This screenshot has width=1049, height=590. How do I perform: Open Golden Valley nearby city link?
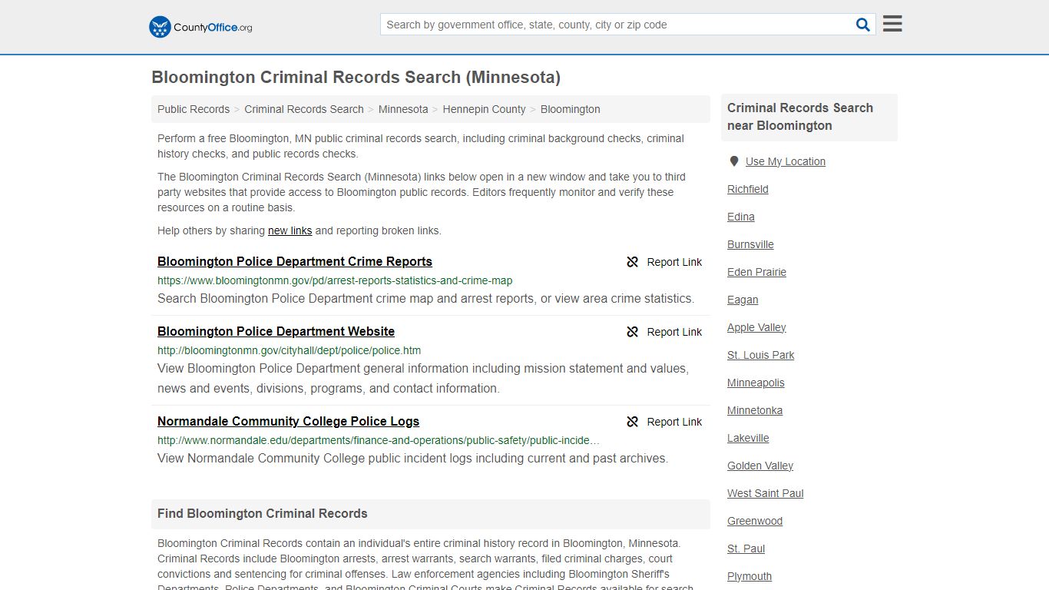point(760,466)
